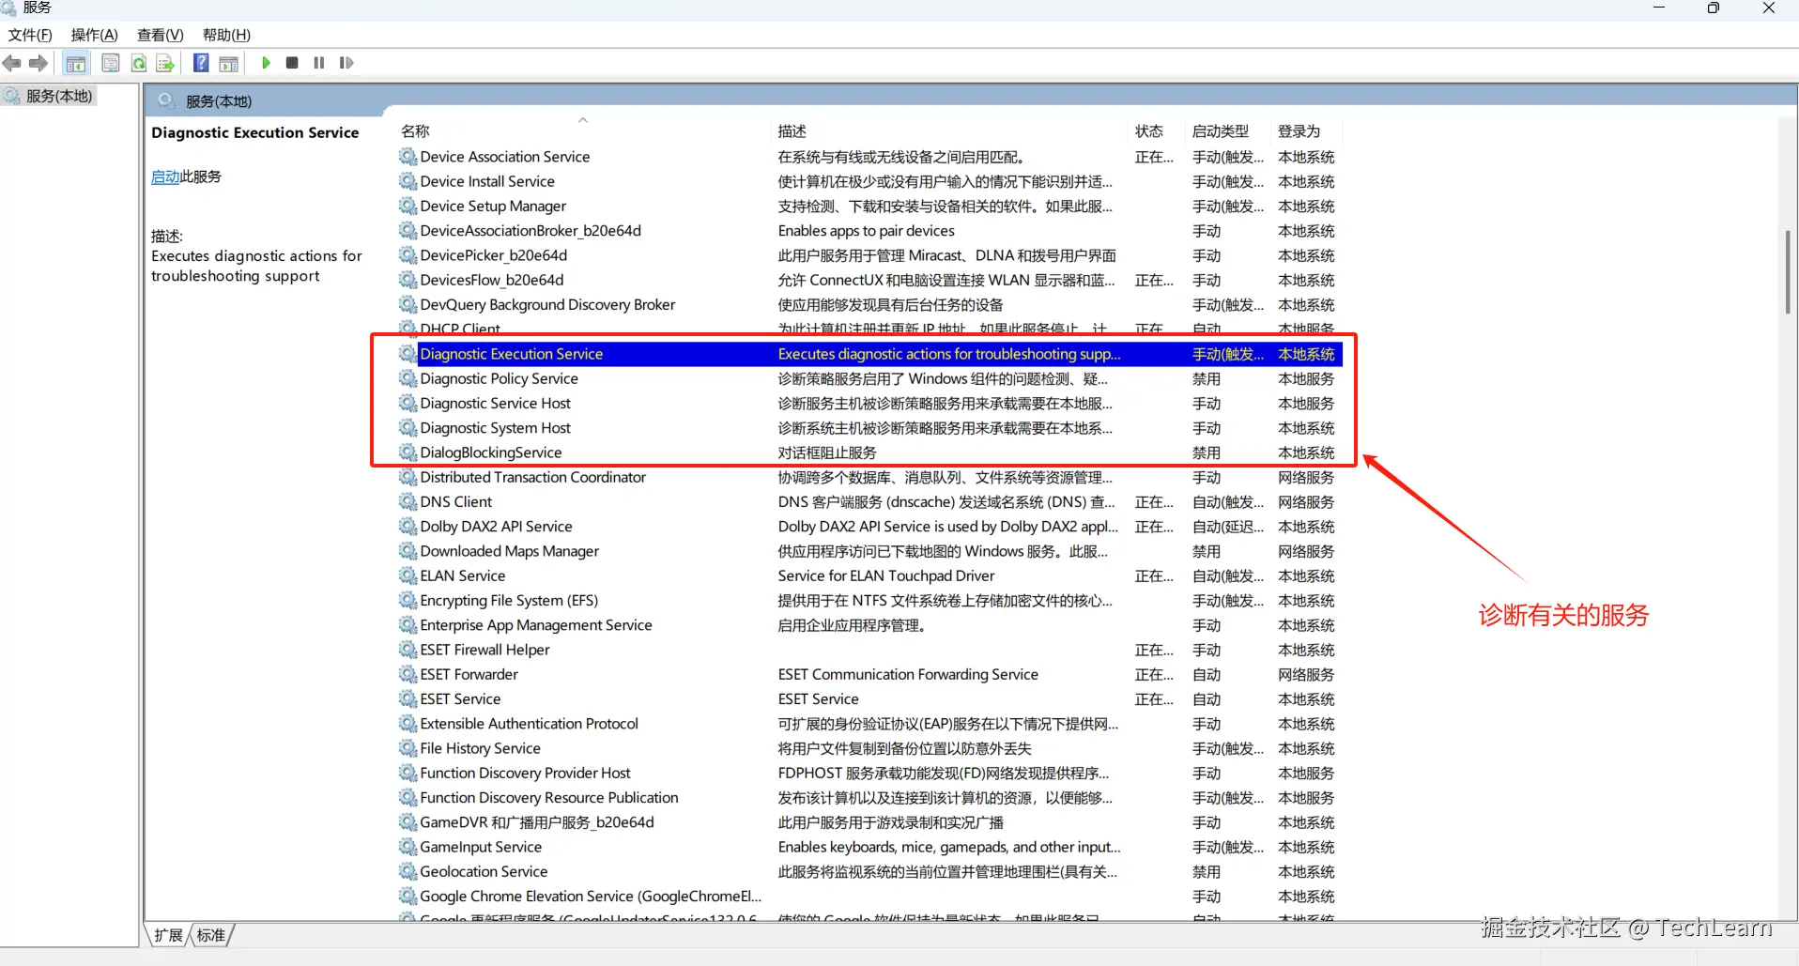The height and width of the screenshot is (966, 1799).
Task: Toggle the action pane toolbar icon
Action: pos(228,63)
